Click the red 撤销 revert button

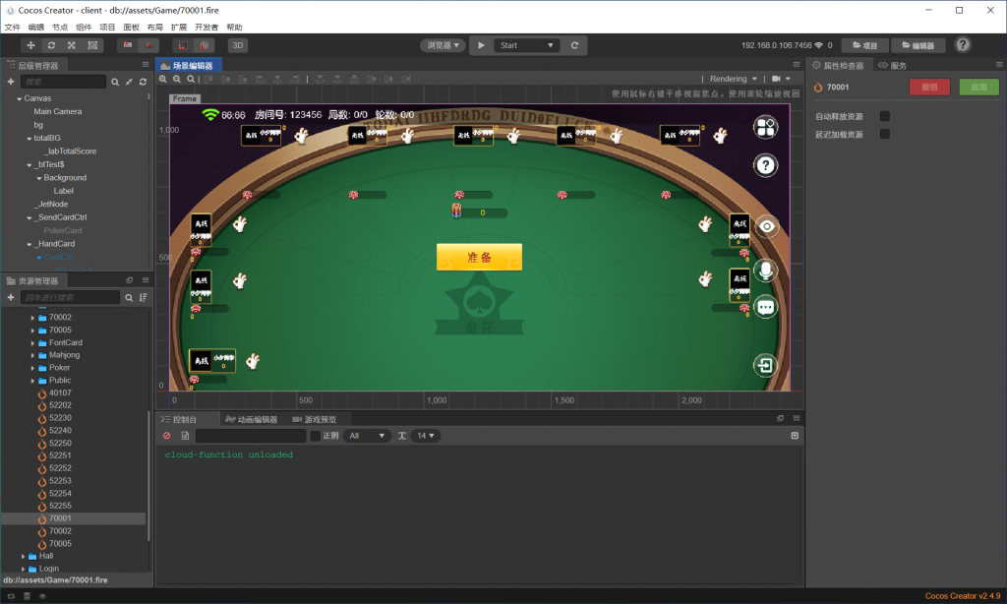point(929,87)
